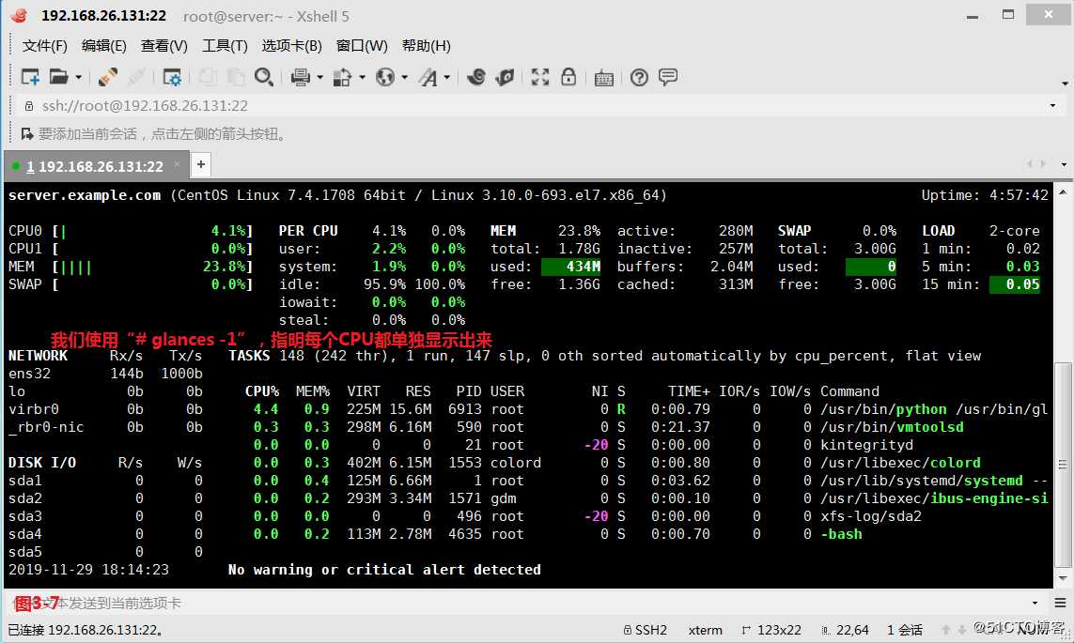Open the 选项卡(B) menu
This screenshot has width=1074, height=643.
tap(292, 46)
